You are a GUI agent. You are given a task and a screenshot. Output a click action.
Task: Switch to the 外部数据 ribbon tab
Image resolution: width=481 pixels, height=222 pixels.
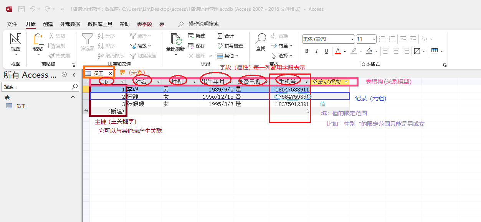tap(70, 24)
